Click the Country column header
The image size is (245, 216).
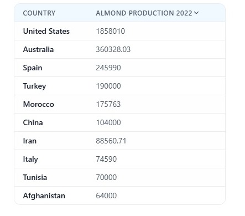(39, 13)
